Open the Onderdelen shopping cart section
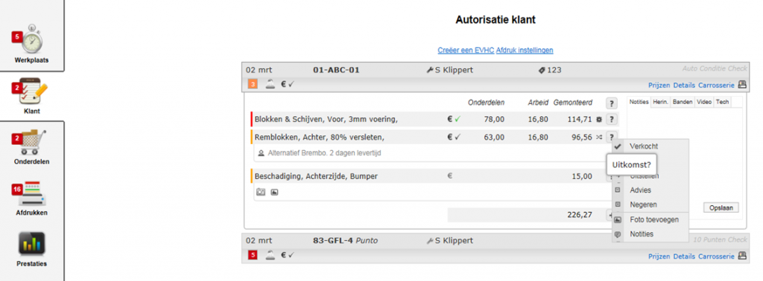Image resolution: width=763 pixels, height=281 pixels. (x=31, y=146)
